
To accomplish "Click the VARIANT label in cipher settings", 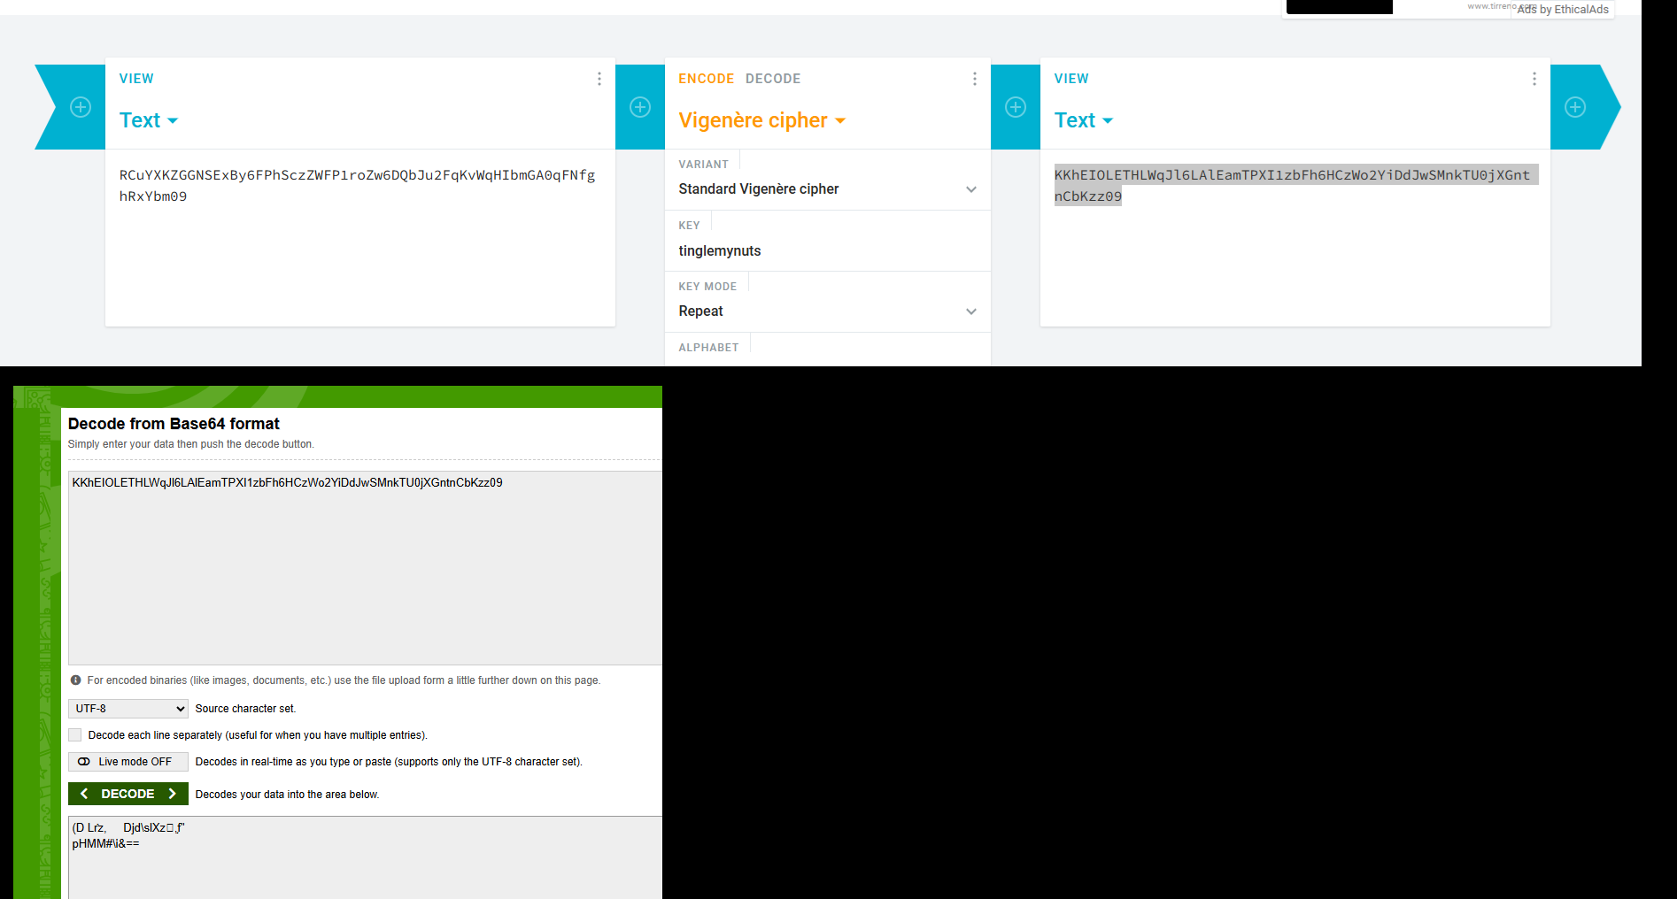I will click(704, 165).
